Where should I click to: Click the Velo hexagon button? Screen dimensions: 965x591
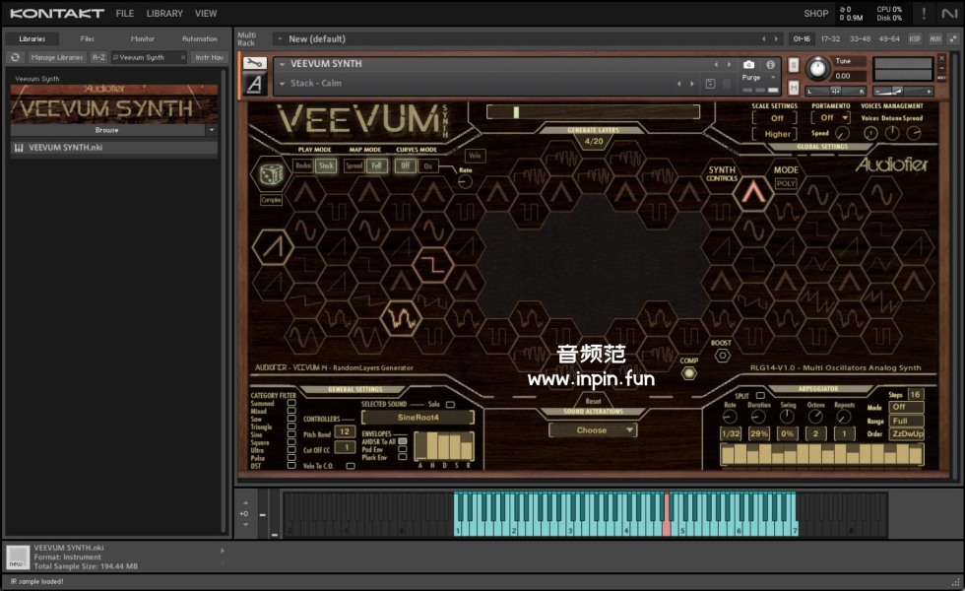click(475, 156)
